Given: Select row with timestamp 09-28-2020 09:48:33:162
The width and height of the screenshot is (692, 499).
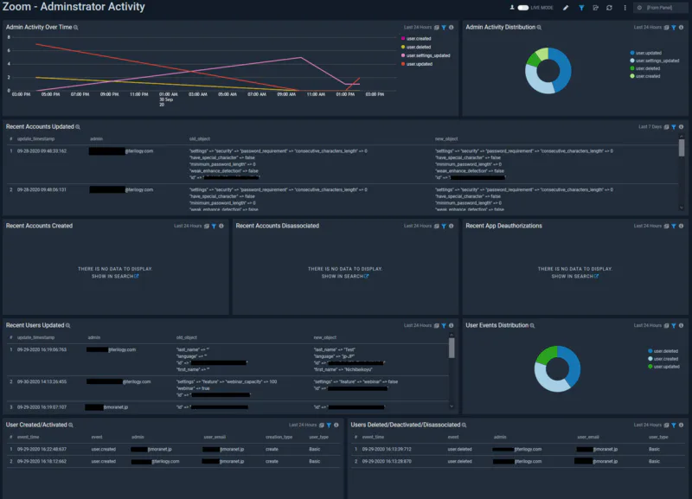Looking at the screenshot, I should (342, 164).
